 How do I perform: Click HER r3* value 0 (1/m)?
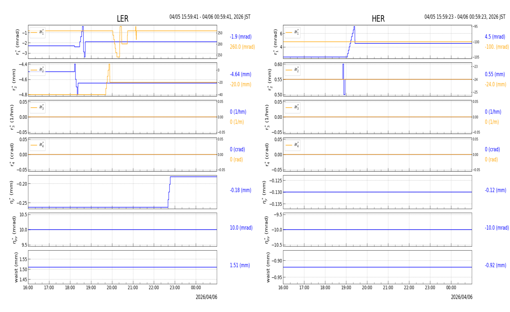[x=492, y=122]
